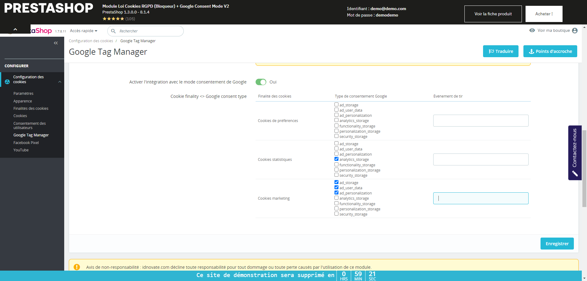Screen dimensions: 587x281
Task: Click the Traduire button
Action: (x=501, y=51)
